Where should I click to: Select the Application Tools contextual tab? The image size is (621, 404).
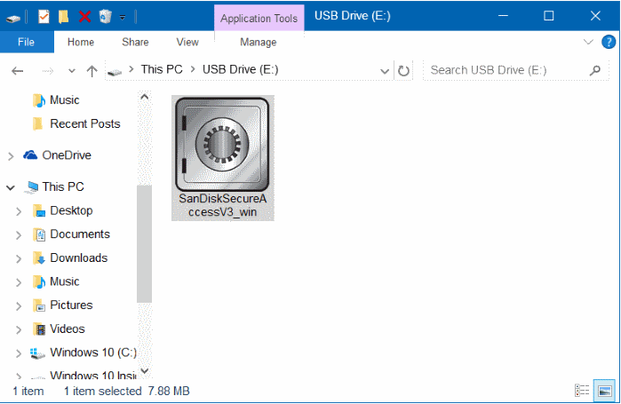259,18
